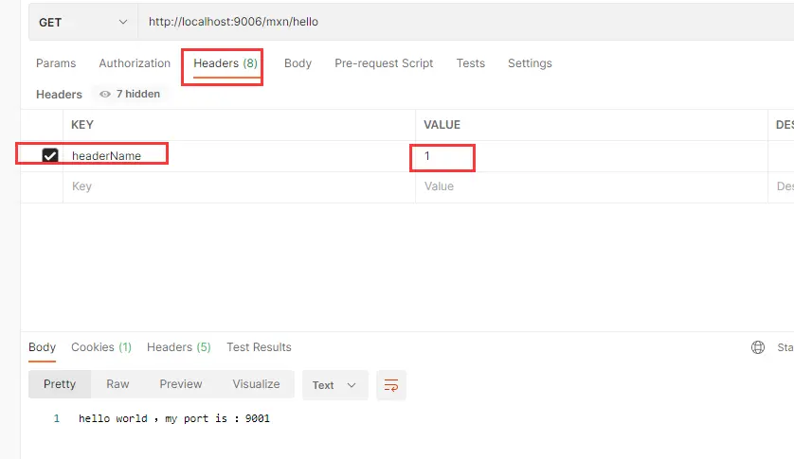
Task: Click the empty Key placeholder field
Action: pyautogui.click(x=239, y=186)
